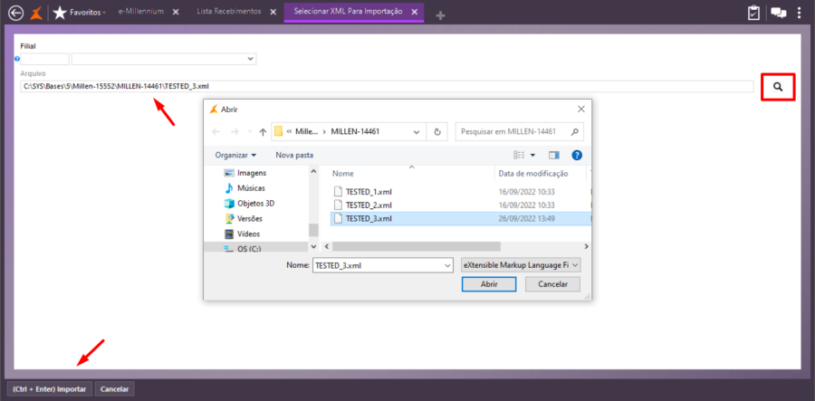Screen dimensions: 815x401
Task: Select Versões in navigation pane
Action: pyautogui.click(x=244, y=219)
